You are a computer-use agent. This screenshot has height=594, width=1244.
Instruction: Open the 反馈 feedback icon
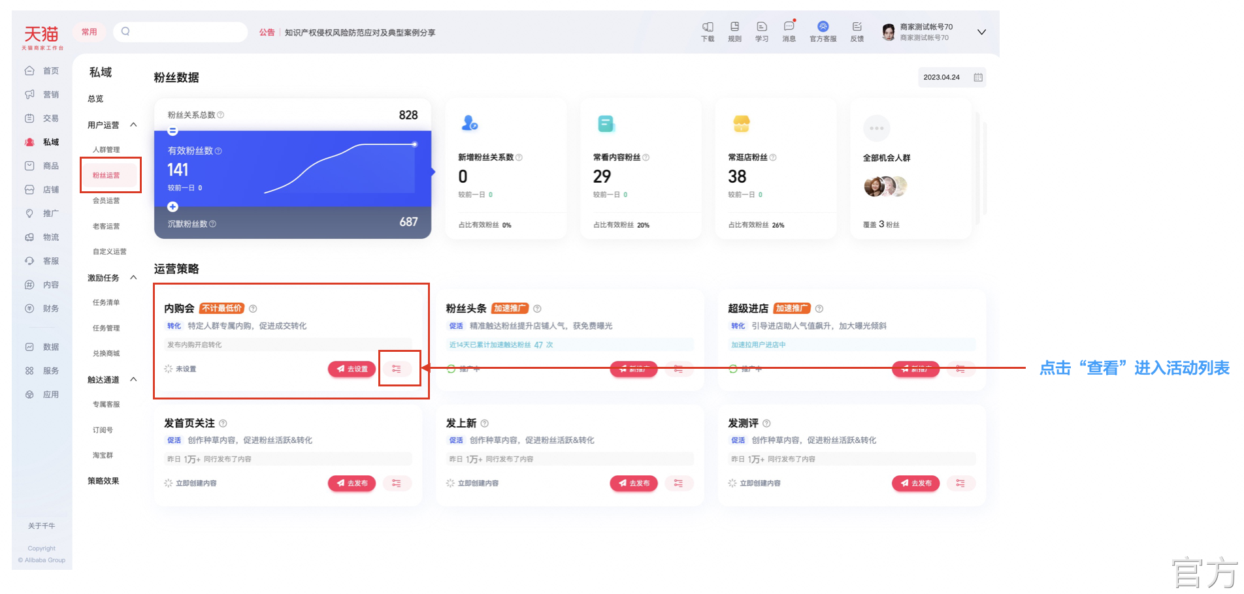(857, 27)
